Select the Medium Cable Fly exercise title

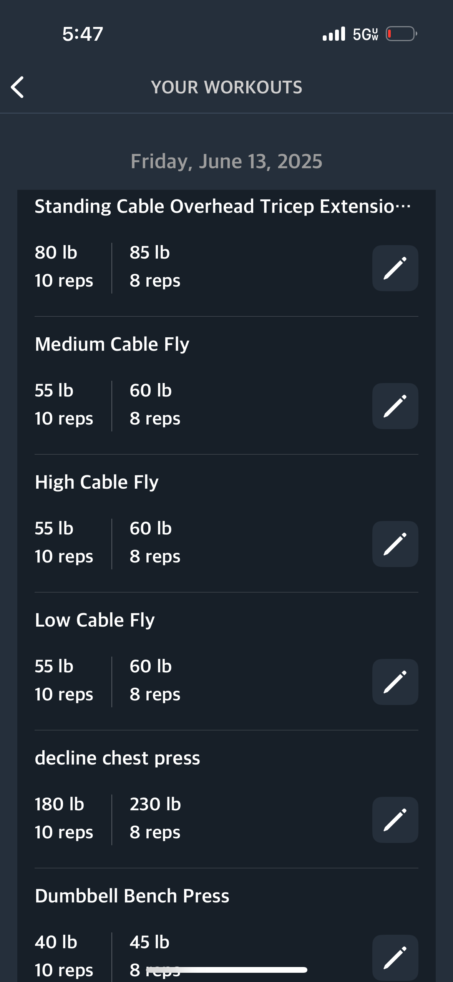click(x=112, y=344)
